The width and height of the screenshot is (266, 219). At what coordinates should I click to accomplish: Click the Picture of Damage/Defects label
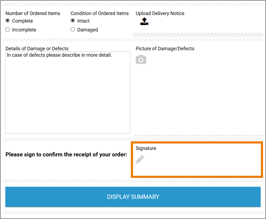click(165, 49)
